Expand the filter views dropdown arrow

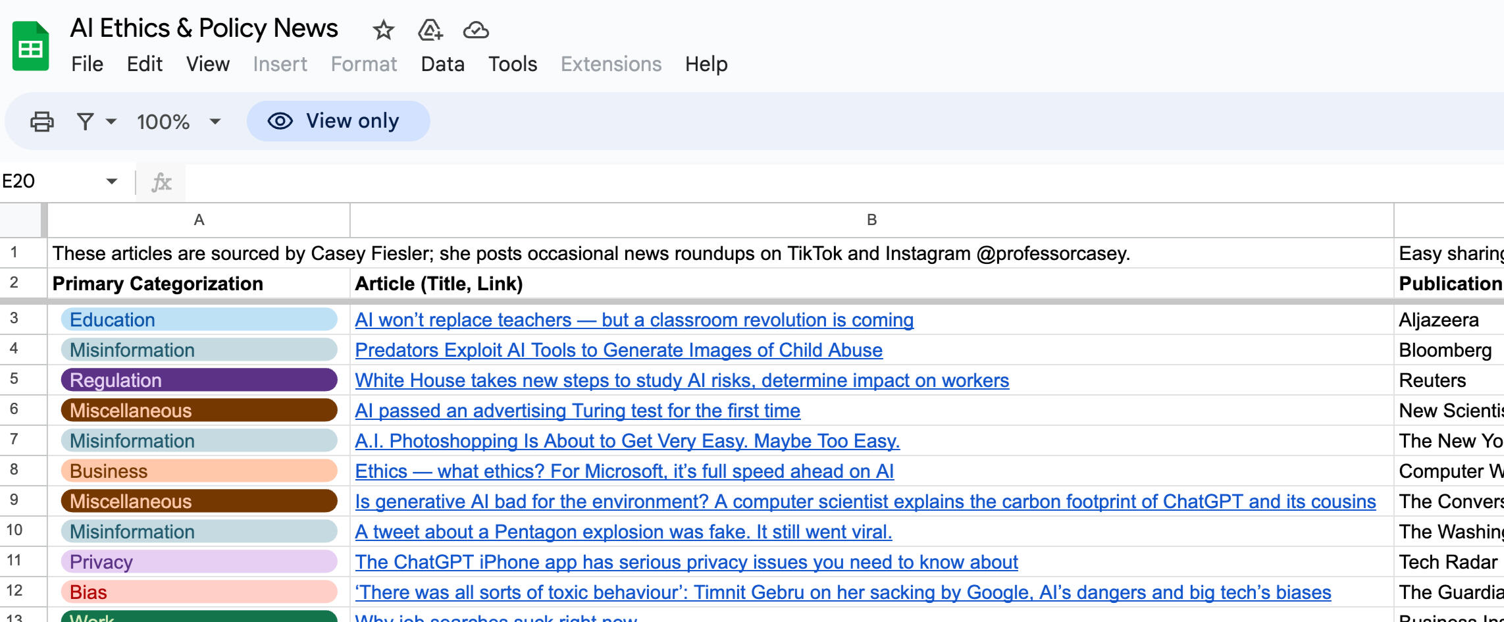[111, 122]
